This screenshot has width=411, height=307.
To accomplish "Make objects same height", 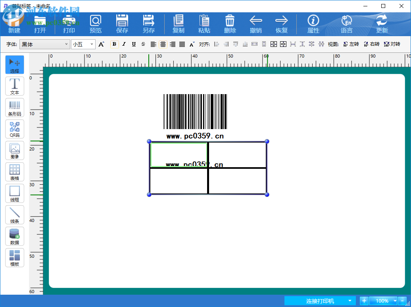I will coord(264,44).
